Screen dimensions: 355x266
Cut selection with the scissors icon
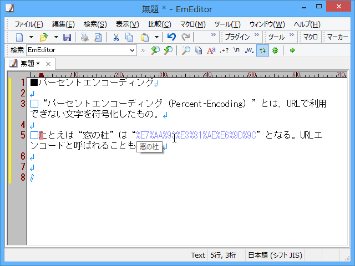pos(116,37)
